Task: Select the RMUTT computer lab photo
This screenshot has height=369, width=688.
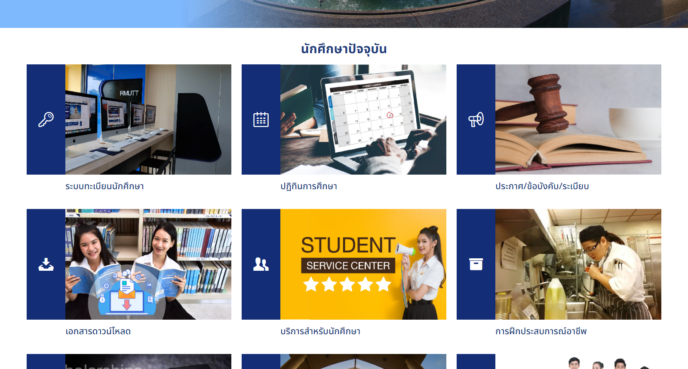Action: tap(148, 119)
